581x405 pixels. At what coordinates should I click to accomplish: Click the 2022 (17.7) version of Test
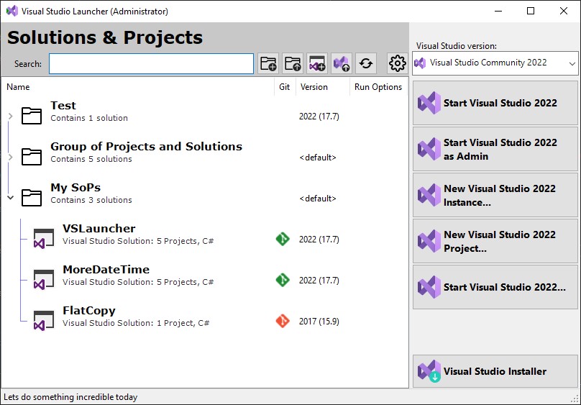319,117
